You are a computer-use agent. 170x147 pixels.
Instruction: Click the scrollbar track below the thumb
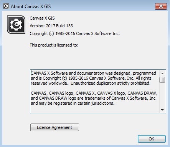coord(162,95)
